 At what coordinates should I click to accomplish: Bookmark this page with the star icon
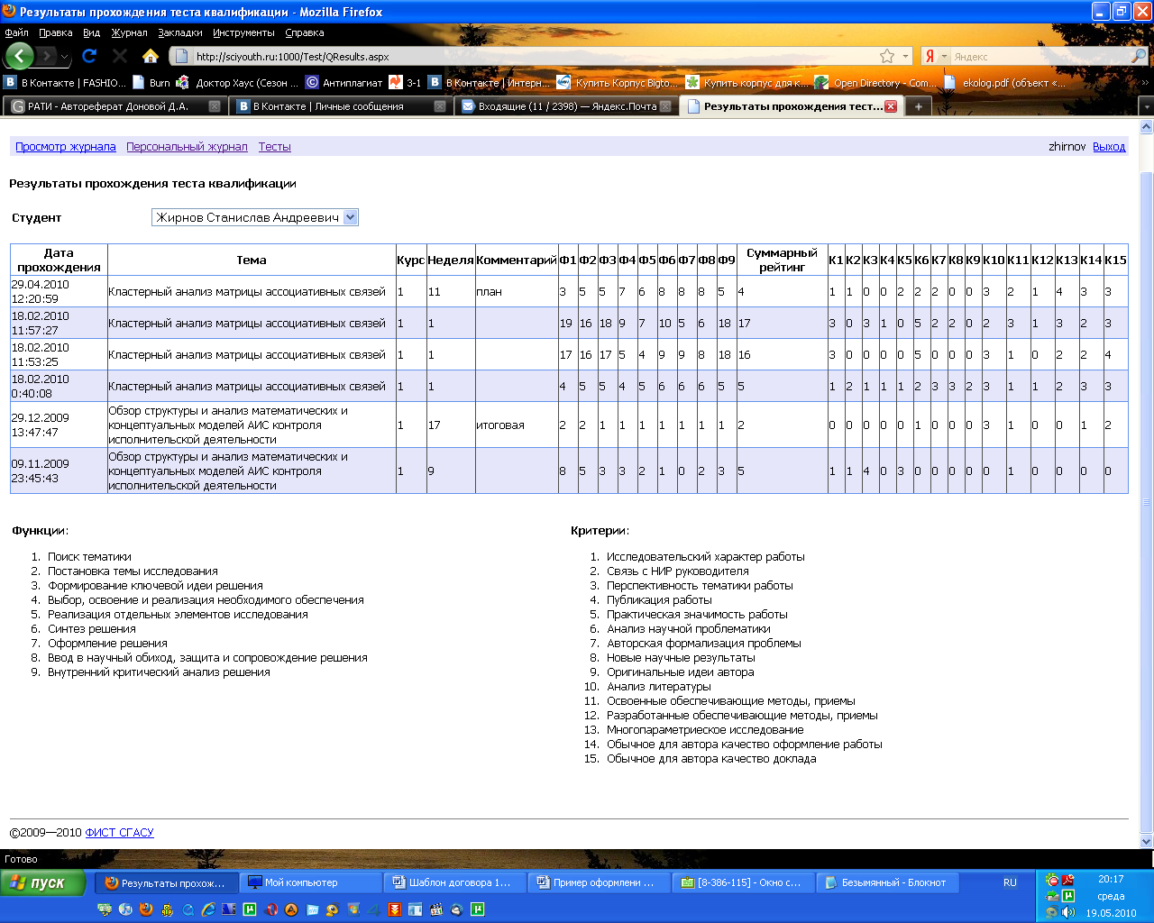887,56
